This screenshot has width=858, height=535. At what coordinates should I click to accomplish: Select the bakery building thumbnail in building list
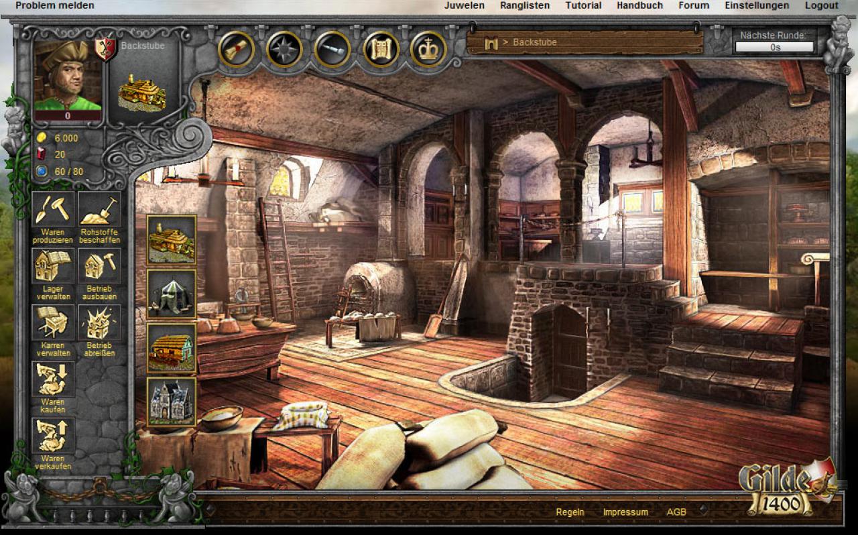point(172,240)
